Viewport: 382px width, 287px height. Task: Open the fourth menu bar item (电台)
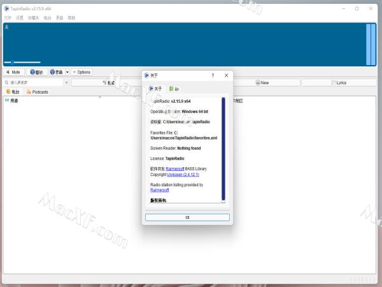pos(47,18)
